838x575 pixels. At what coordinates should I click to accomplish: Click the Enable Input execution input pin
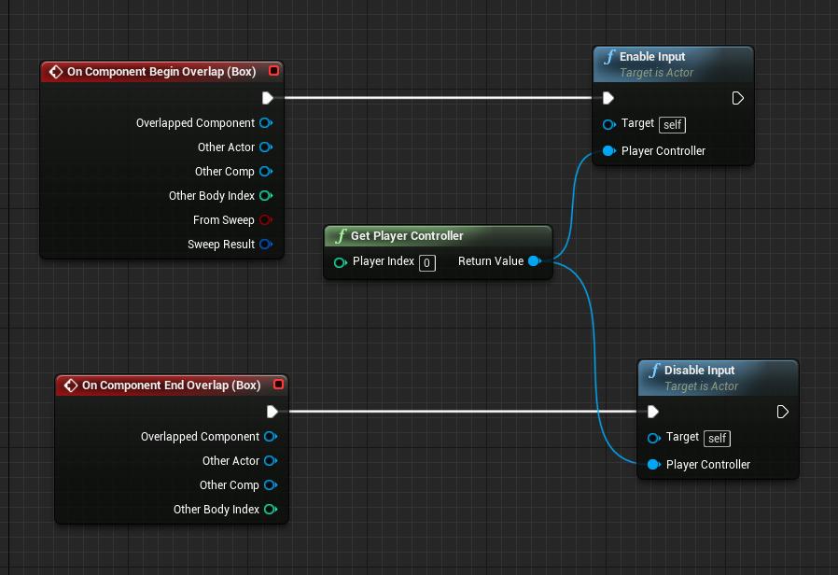608,98
